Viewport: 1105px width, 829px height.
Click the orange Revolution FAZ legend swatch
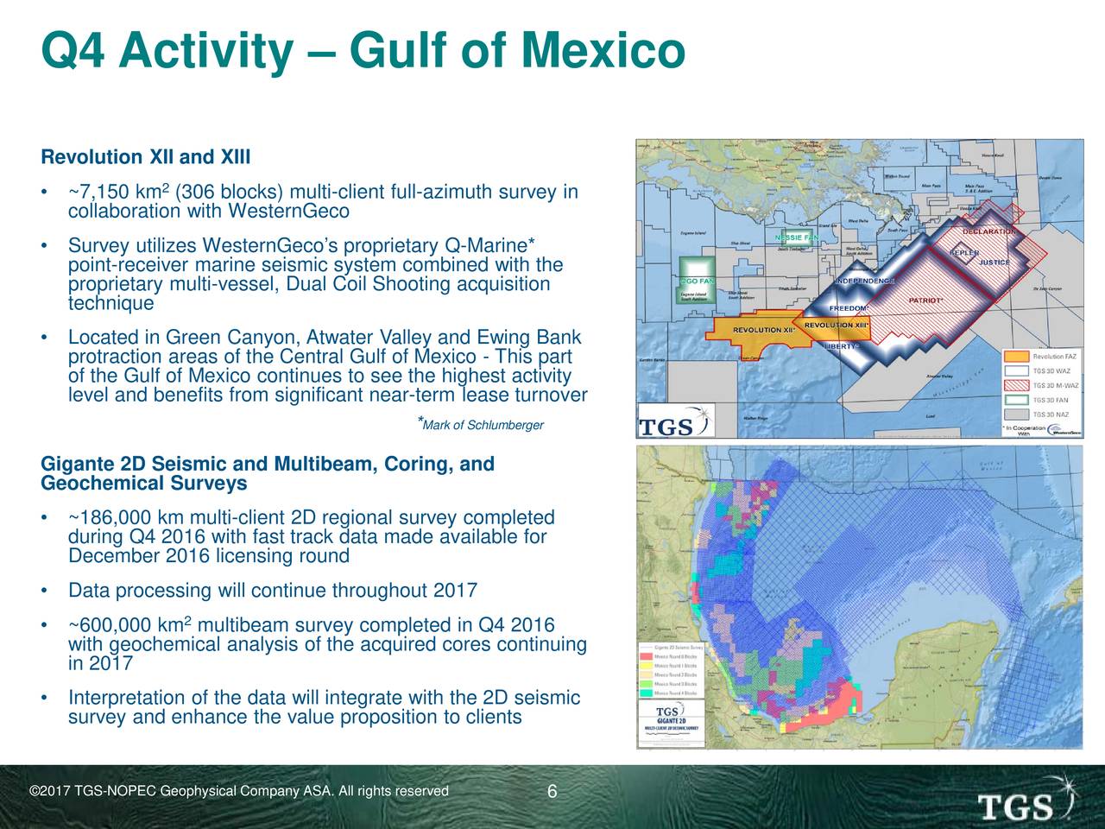1017,357
